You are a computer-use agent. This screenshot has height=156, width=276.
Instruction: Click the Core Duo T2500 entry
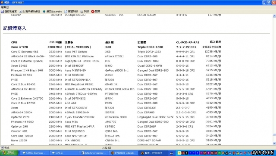click(x=22, y=136)
